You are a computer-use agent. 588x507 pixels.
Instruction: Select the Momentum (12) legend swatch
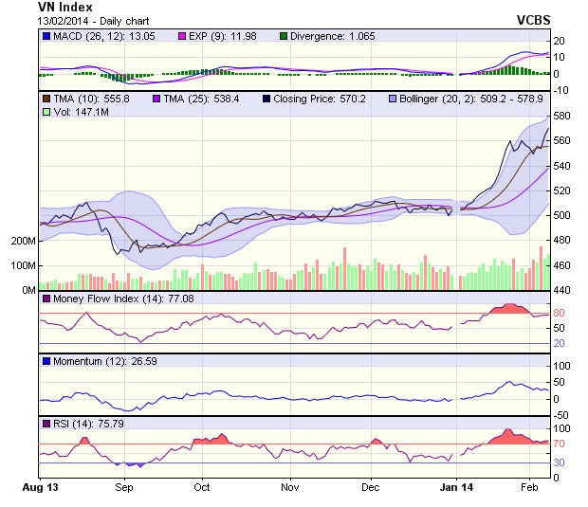[x=46, y=361]
